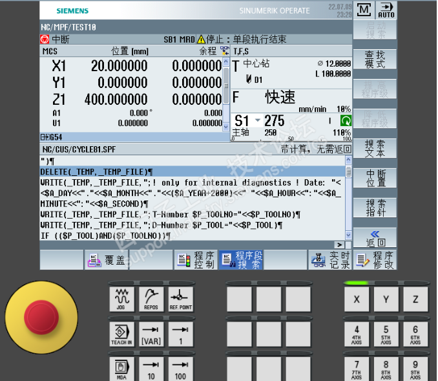Select JOG mode key

[x=121, y=299]
